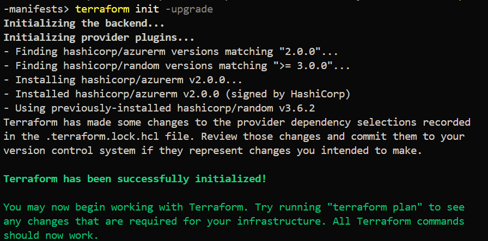Viewport: 488px width, 241px height.
Task: Click the gray '-upgrade' flag
Action: tap(189, 9)
